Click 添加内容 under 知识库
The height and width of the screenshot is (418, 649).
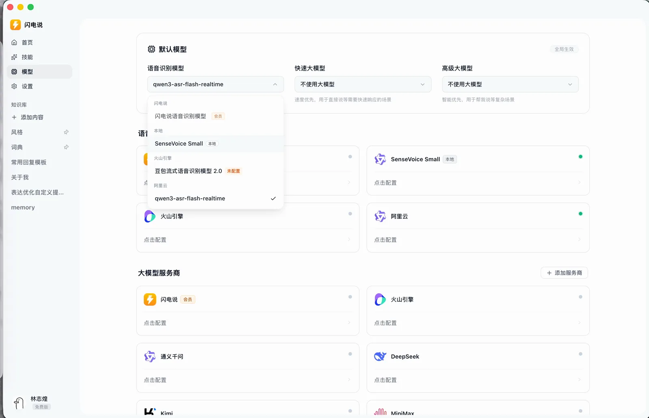pyautogui.click(x=32, y=117)
